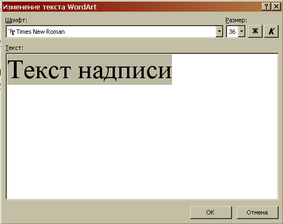This screenshot has height=224, width=283.
Task: Open the font name dropdown arrow
Action: click(x=219, y=32)
